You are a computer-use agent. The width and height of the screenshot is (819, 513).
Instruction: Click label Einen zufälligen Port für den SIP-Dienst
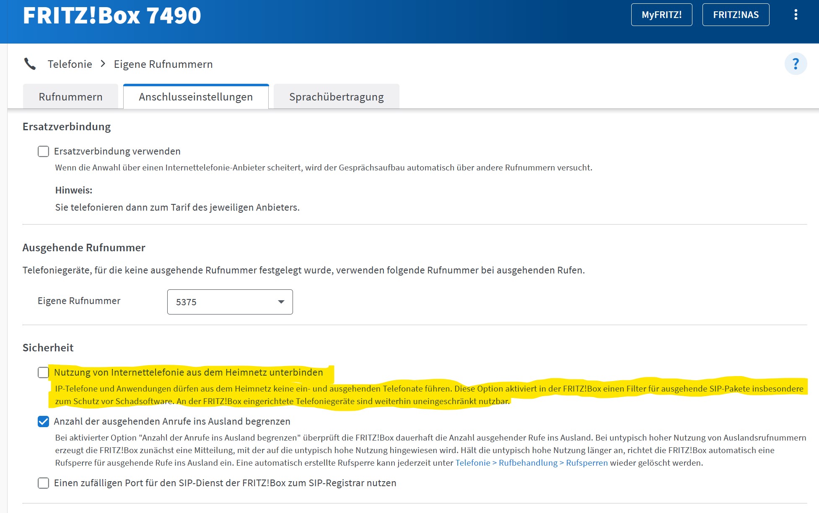(x=225, y=483)
